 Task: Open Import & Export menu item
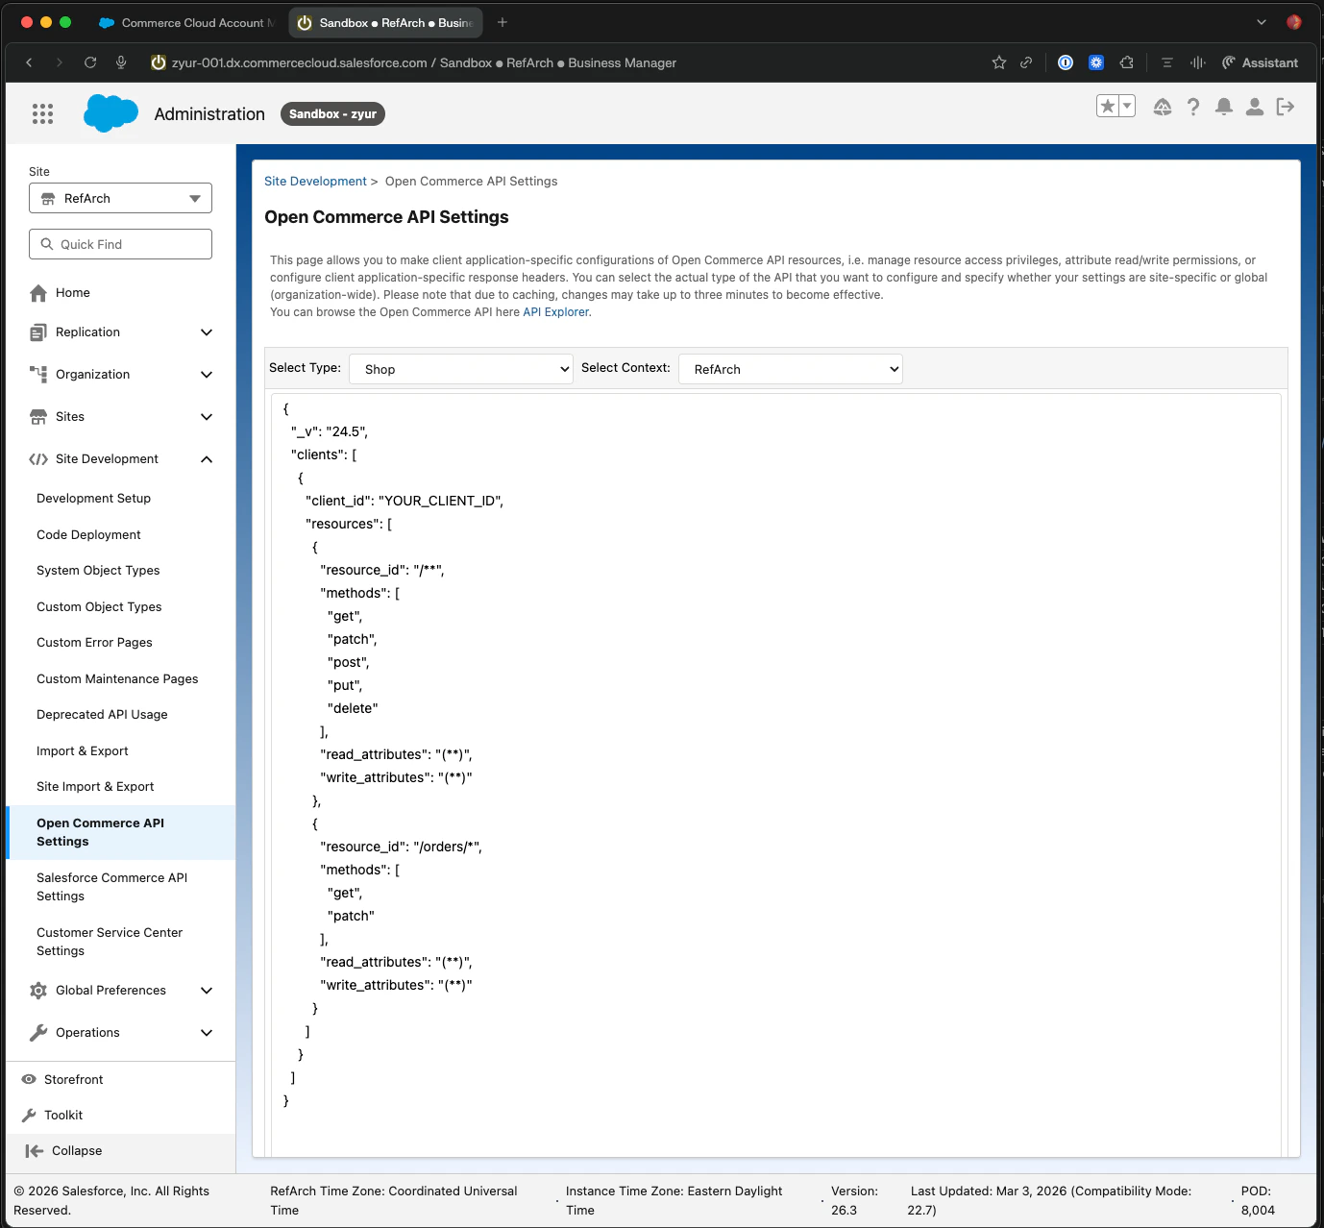tap(83, 751)
